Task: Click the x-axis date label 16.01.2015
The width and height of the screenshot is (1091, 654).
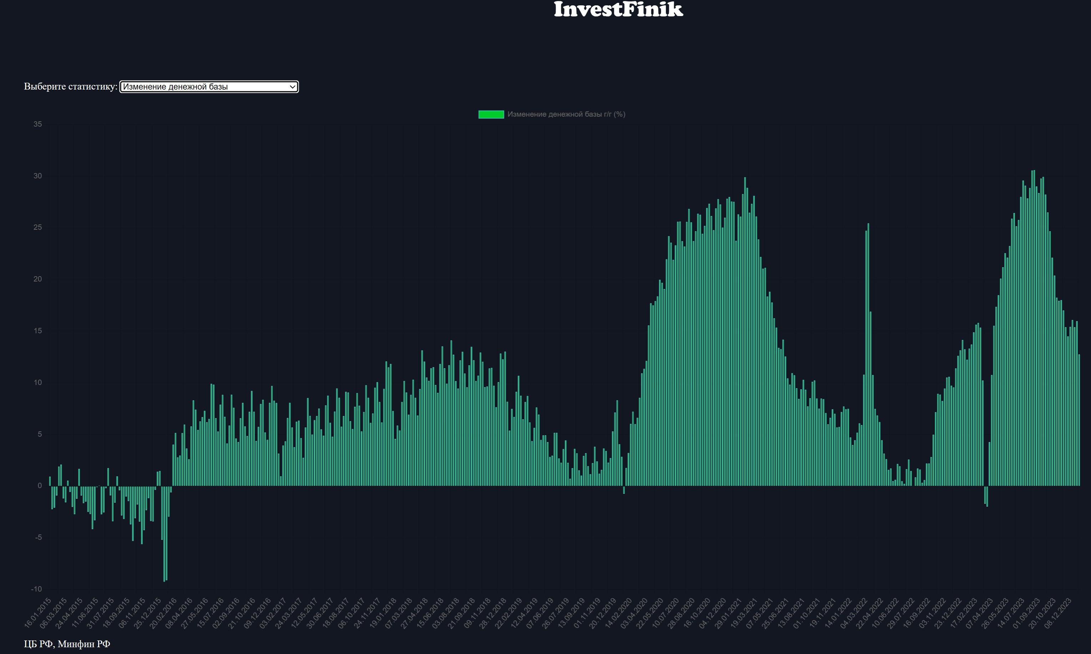Action: pos(38,613)
